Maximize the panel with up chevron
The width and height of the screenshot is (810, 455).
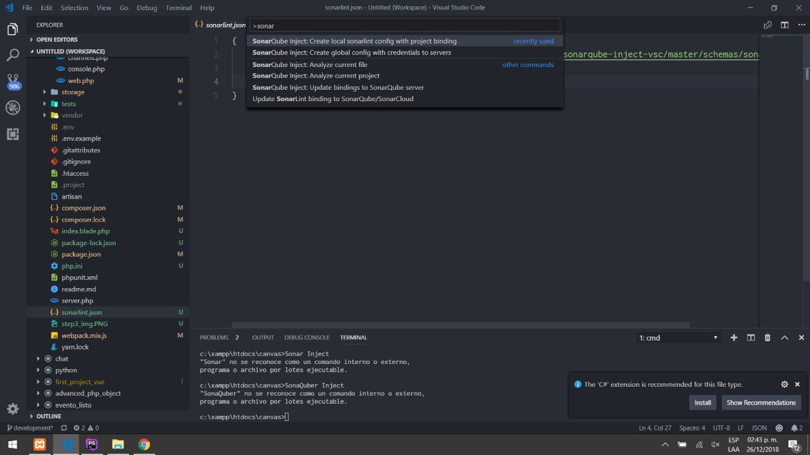pyautogui.click(x=785, y=337)
